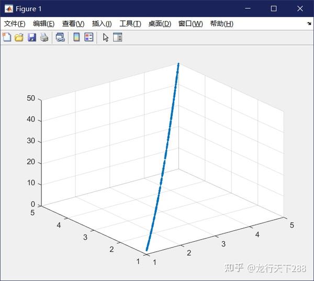
Task: Click the New Figure toolbar icon
Action: click(x=7, y=37)
